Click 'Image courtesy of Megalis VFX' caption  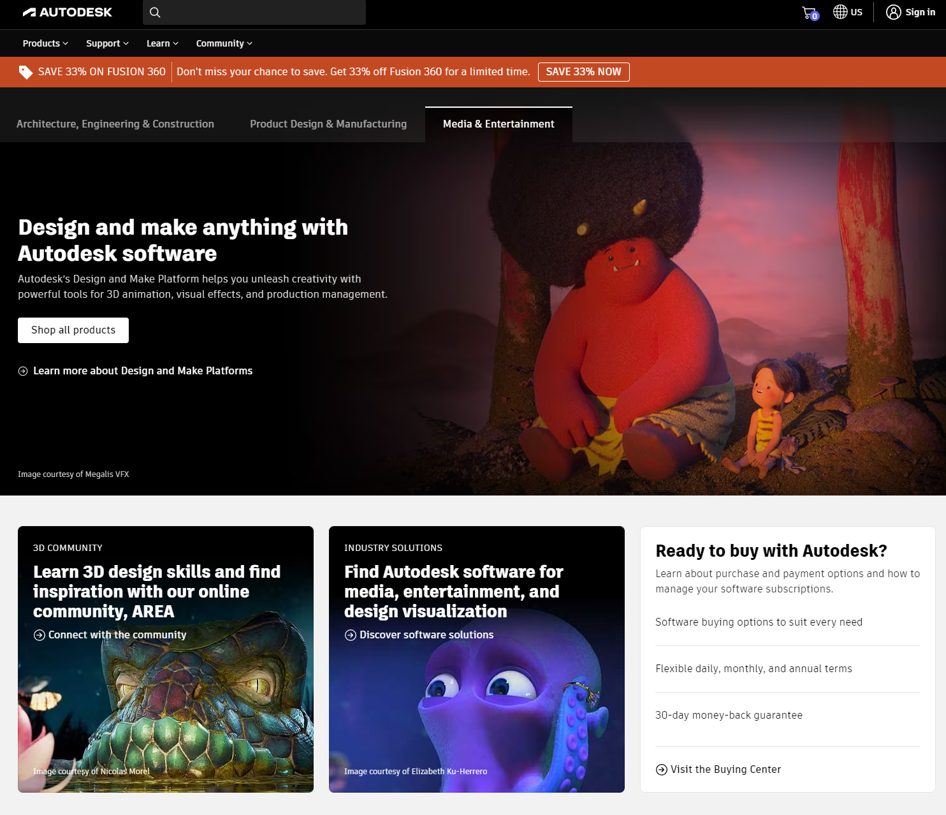73,474
